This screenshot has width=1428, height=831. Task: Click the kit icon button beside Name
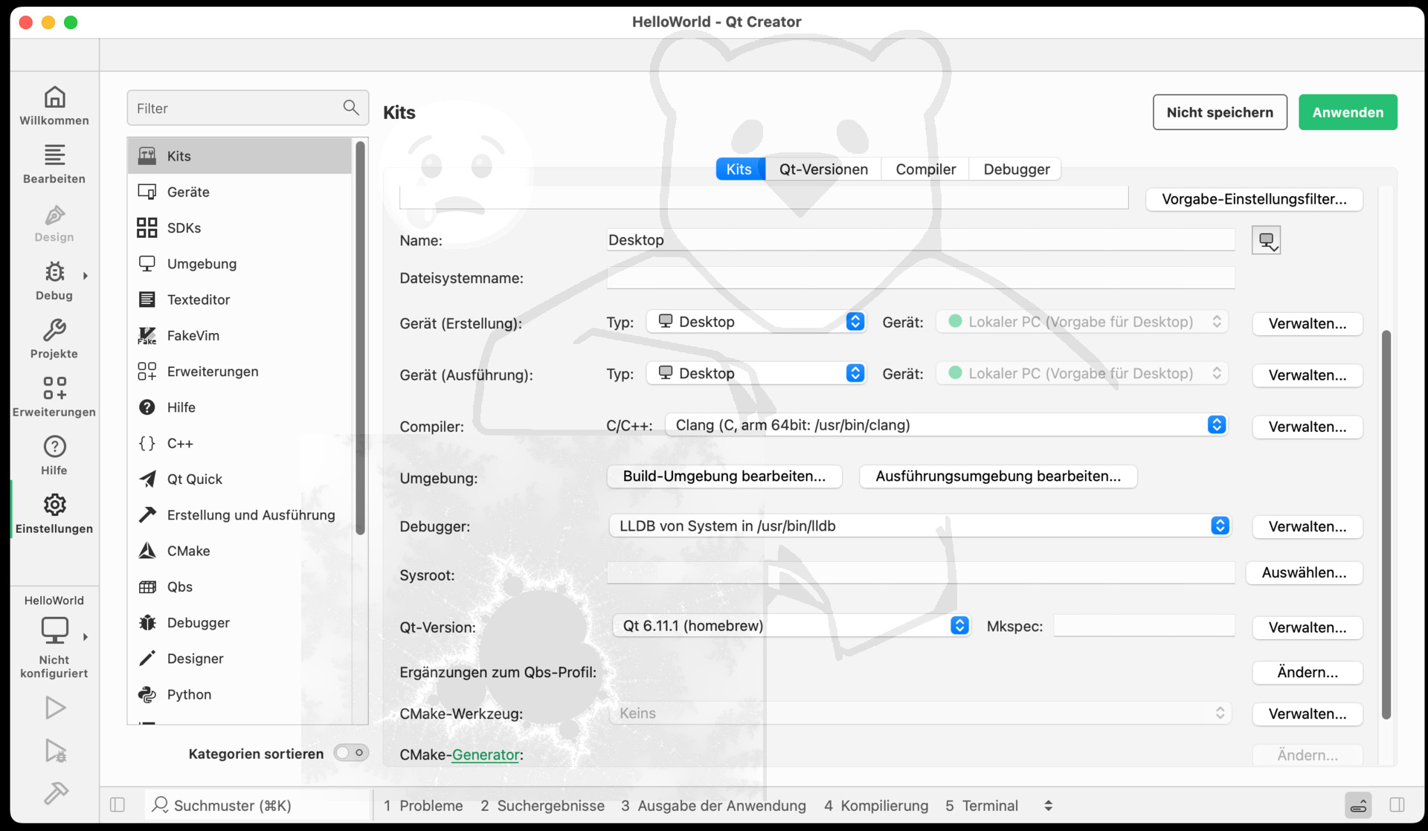pos(1266,240)
